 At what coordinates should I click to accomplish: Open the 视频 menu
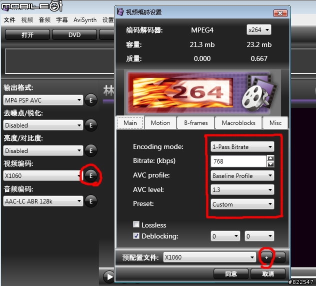click(27, 20)
